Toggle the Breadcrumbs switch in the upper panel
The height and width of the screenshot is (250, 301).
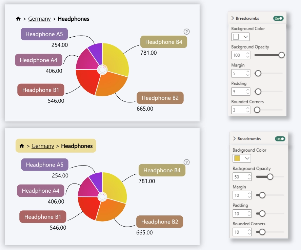tap(279, 18)
